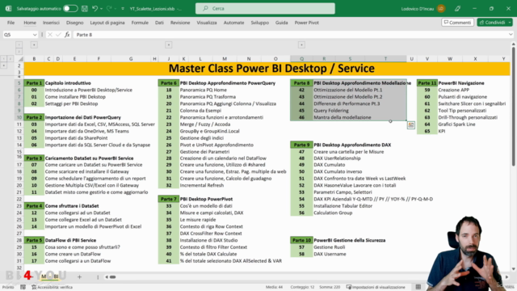Click the vertical scrollbar down arrow

coord(513,269)
